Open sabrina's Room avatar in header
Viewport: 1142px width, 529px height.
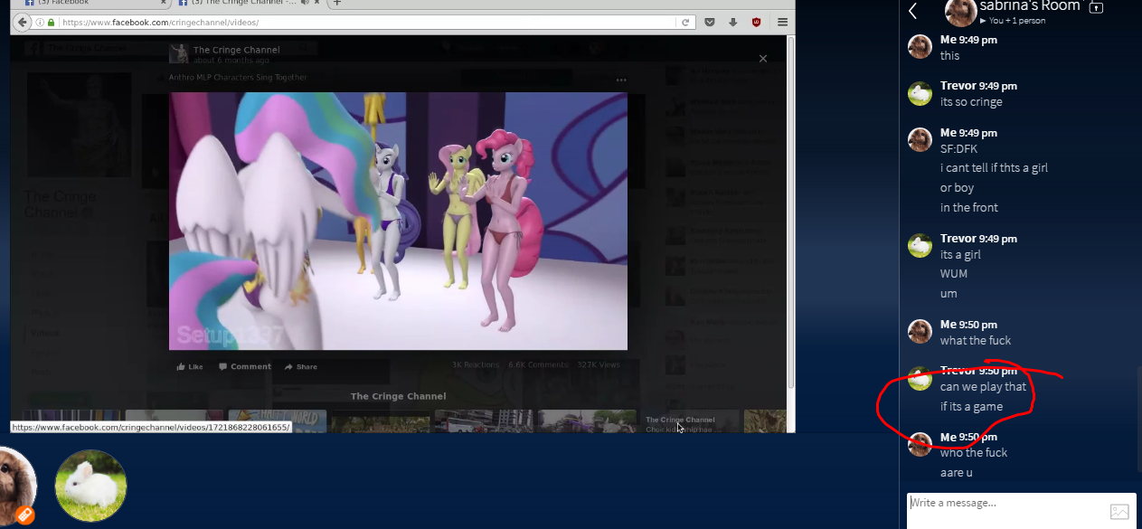pyautogui.click(x=960, y=11)
